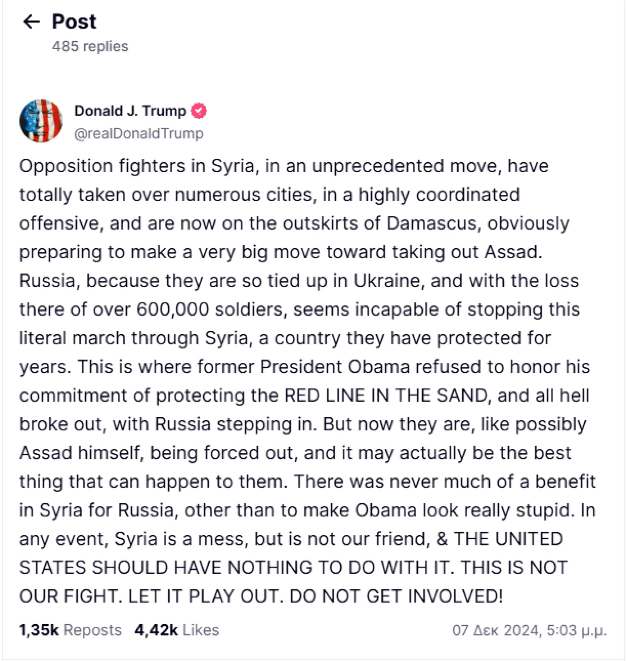Open Donald J. Trump's profile avatar
626x661 pixels.
[41, 121]
